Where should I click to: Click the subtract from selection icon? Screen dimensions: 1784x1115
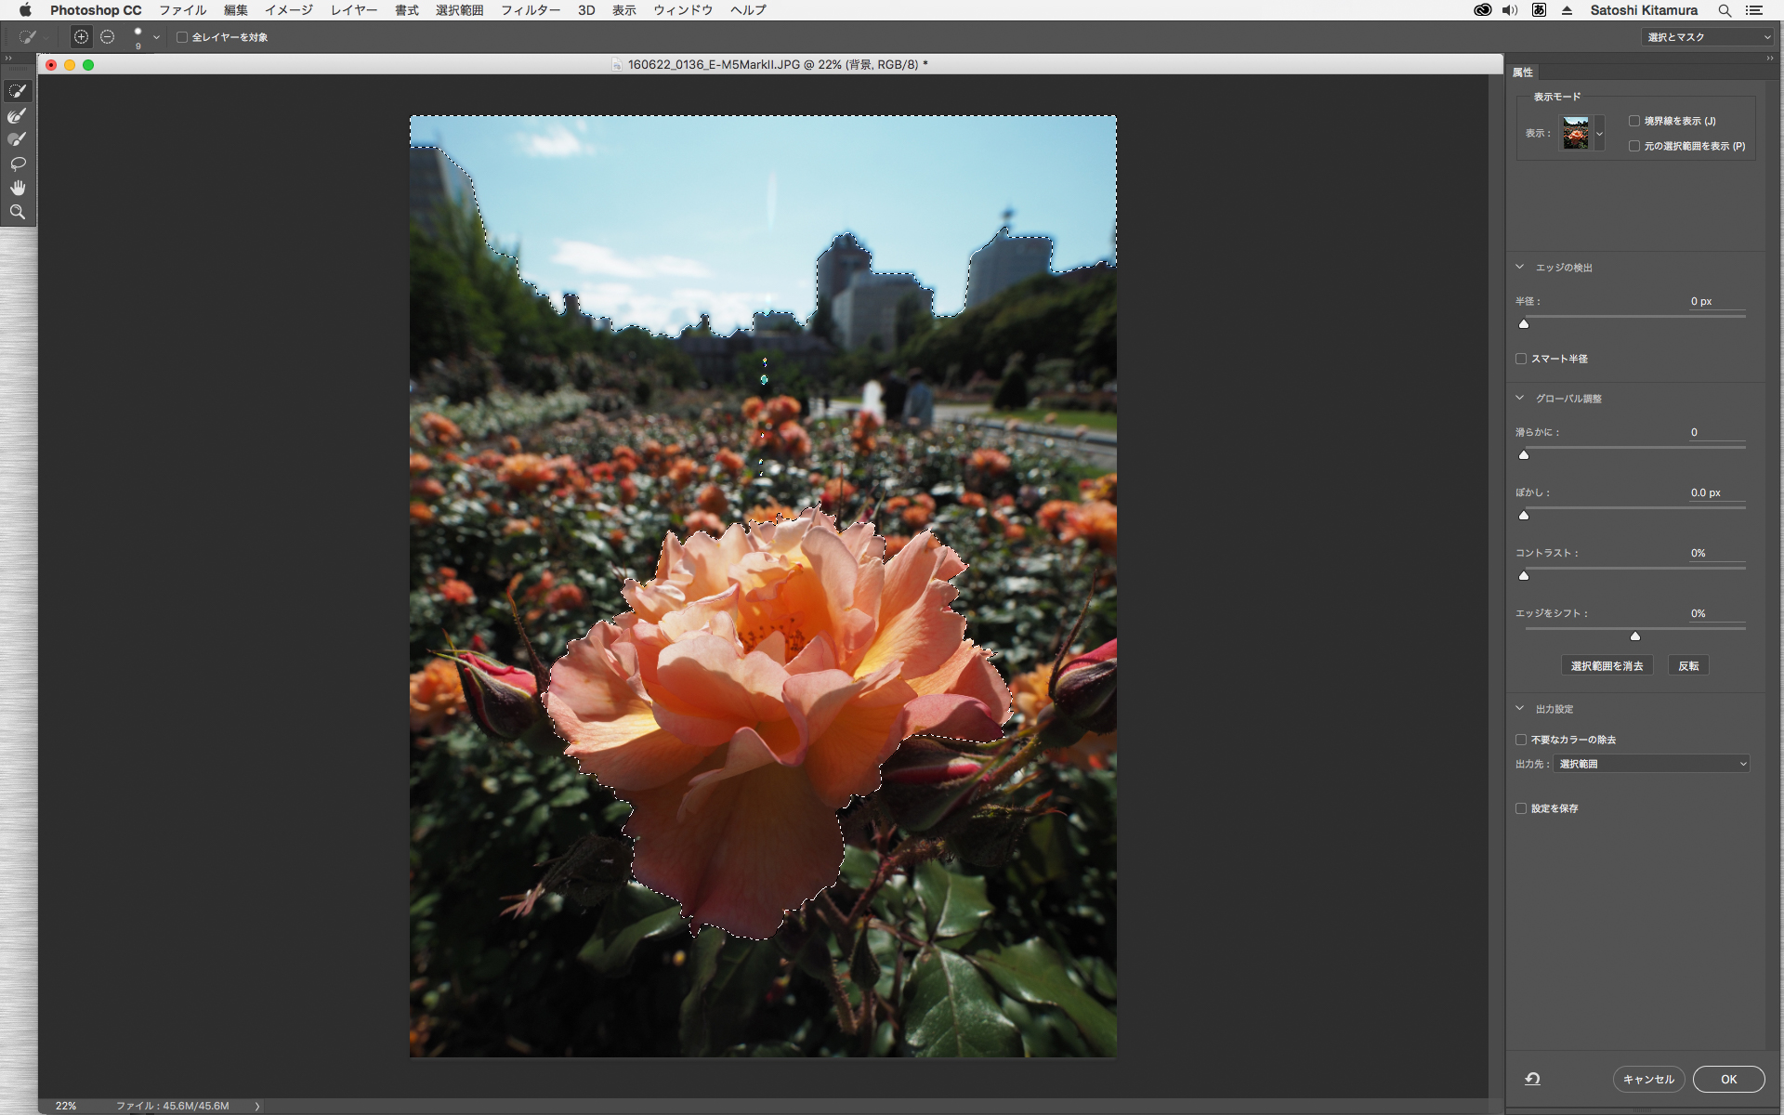pos(108,37)
